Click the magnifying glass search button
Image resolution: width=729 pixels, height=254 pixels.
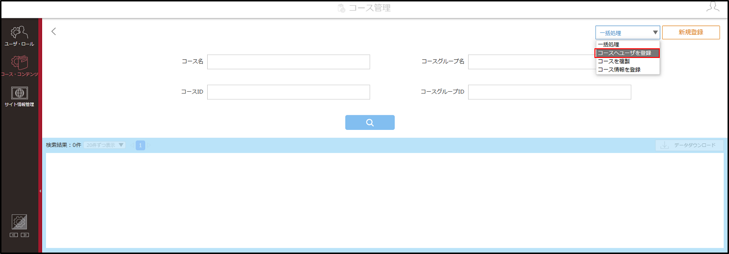(x=370, y=123)
